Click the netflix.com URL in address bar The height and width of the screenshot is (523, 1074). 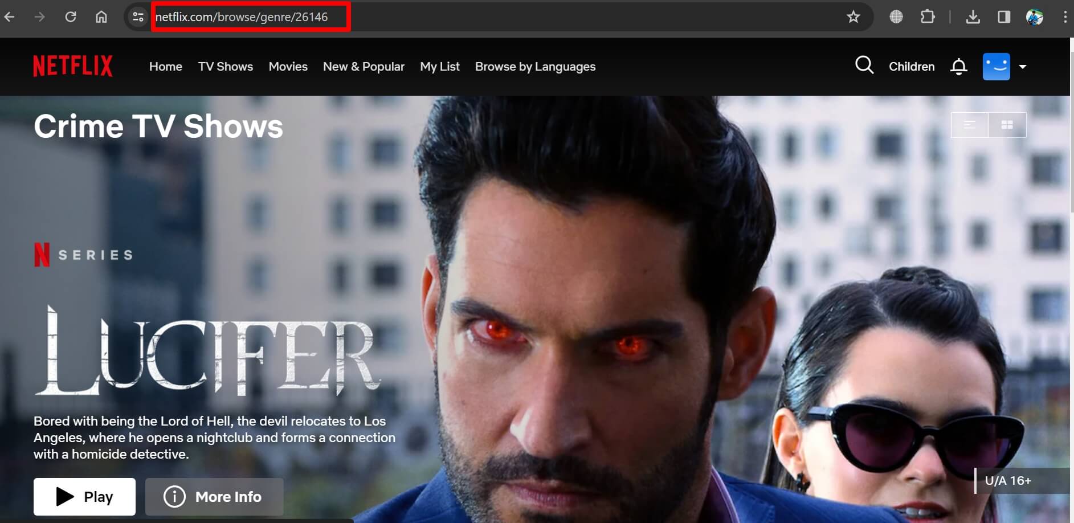tap(242, 17)
